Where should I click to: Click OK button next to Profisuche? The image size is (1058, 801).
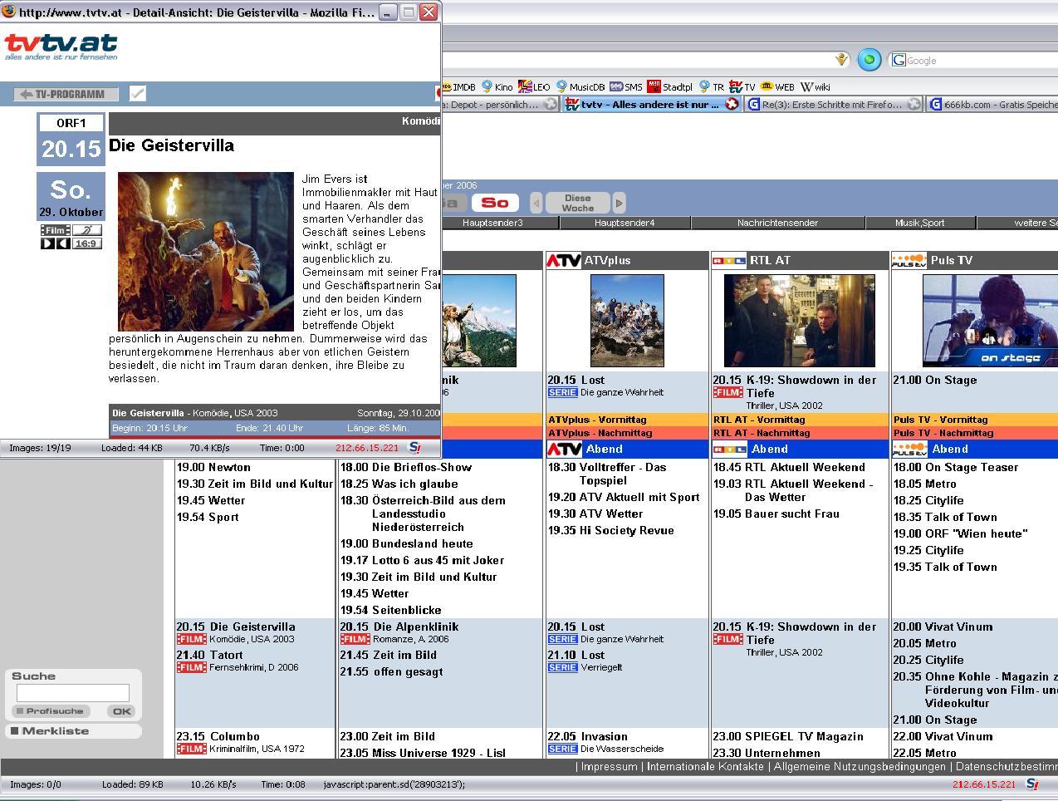point(121,711)
